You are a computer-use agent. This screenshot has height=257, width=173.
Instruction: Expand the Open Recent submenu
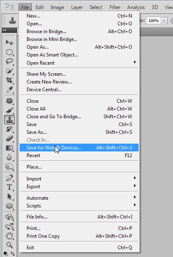(x=79, y=63)
